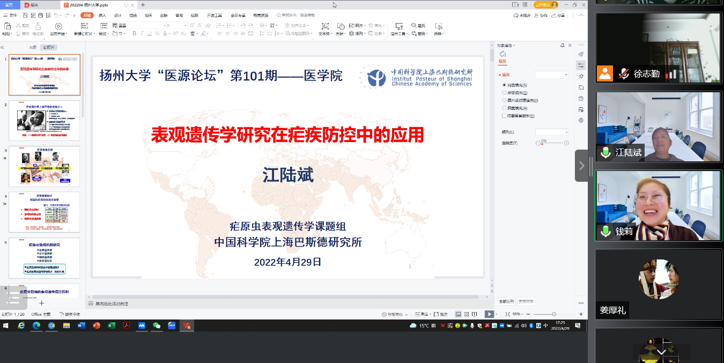The width and height of the screenshot is (724, 363).
Task: Switch to slide sorter view icon
Action: click(466, 314)
